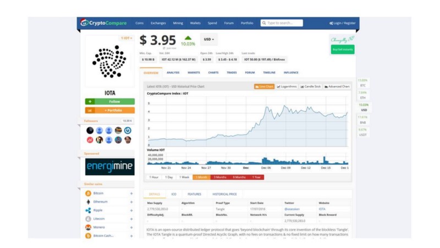Select the 6 Months time range
Image resolution: width=440 pixels, height=248 pixels.
click(239, 177)
